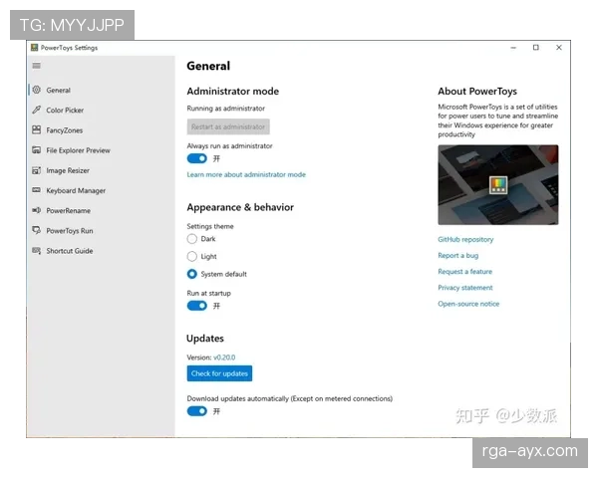Click the FancyZones layout icon

coord(37,130)
